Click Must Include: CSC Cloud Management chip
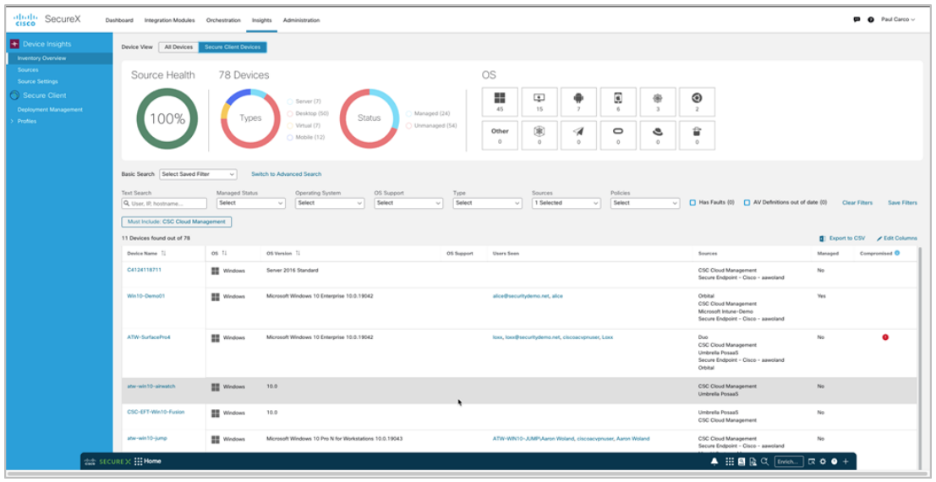The width and height of the screenshot is (936, 482). click(177, 222)
